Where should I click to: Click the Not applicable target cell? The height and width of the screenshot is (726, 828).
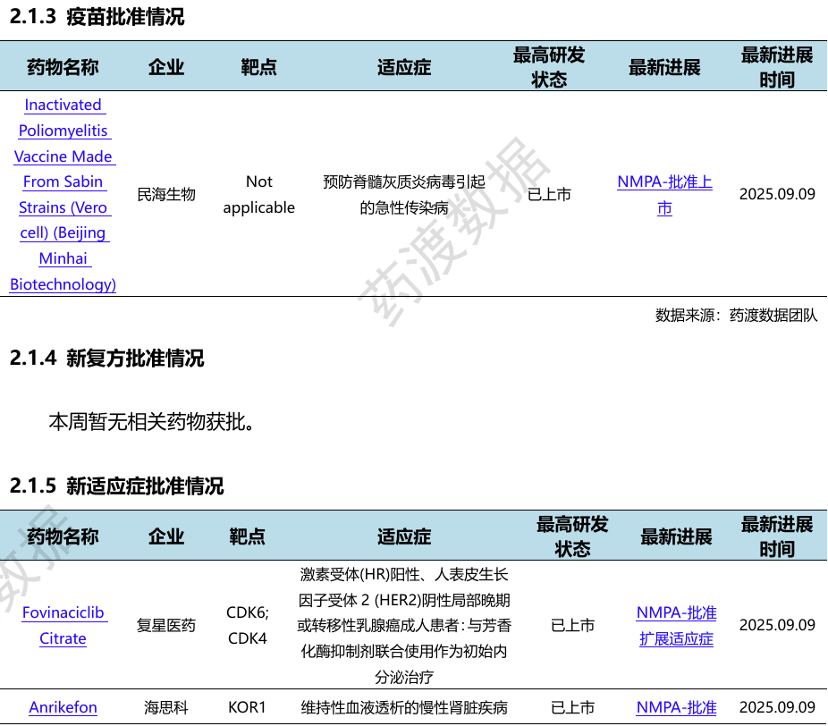point(258,194)
